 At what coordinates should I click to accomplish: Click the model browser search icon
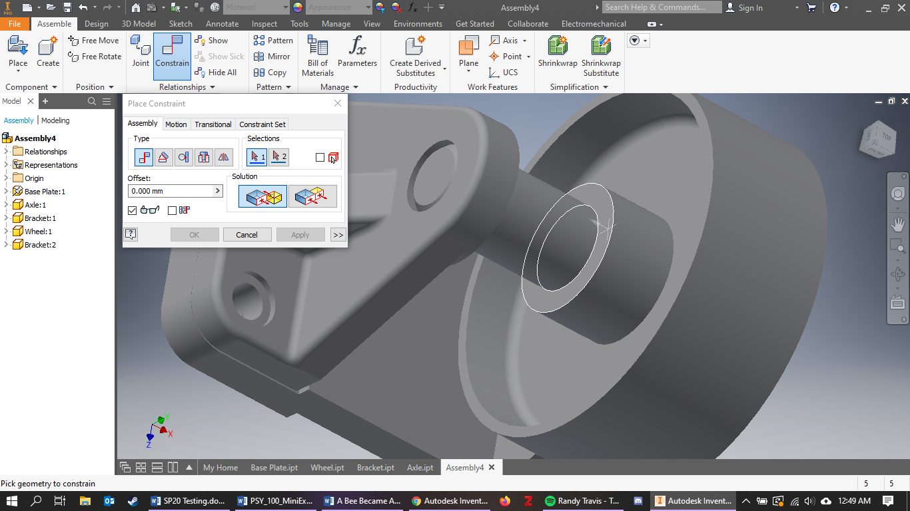92,101
